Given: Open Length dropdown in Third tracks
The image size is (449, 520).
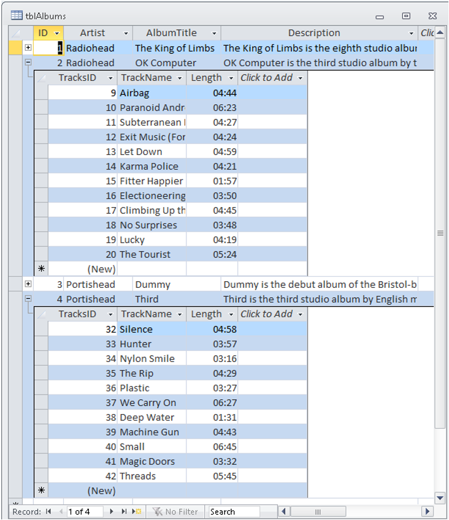Looking at the screenshot, I should point(231,314).
